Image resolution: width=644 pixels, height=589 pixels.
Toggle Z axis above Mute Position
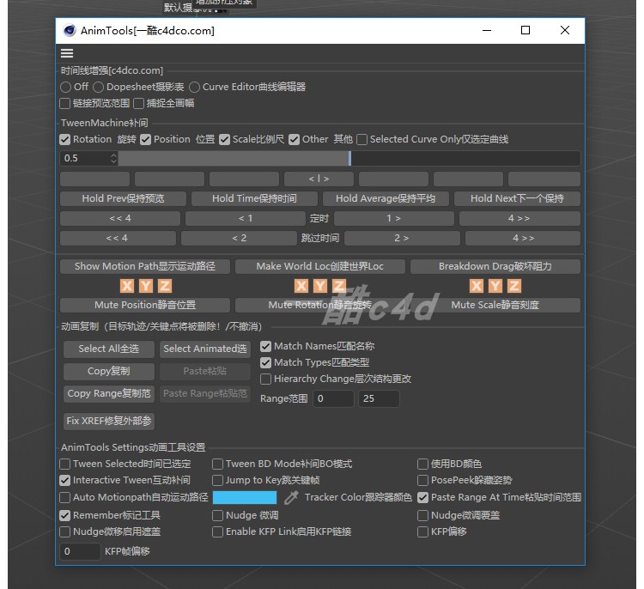click(165, 286)
